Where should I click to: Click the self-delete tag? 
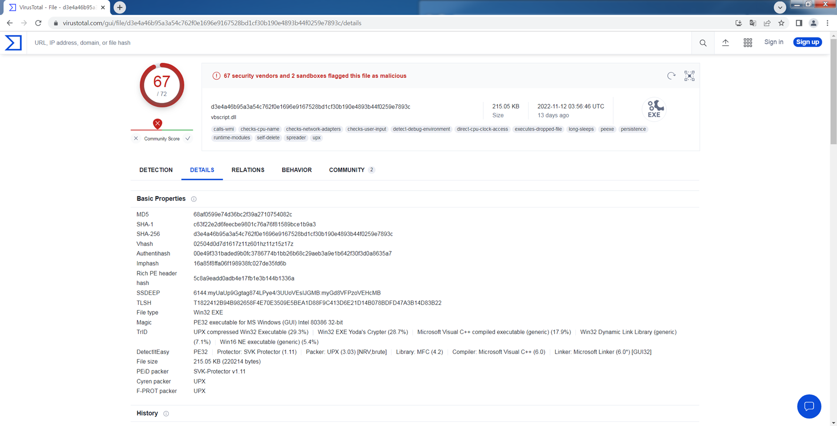click(x=268, y=138)
